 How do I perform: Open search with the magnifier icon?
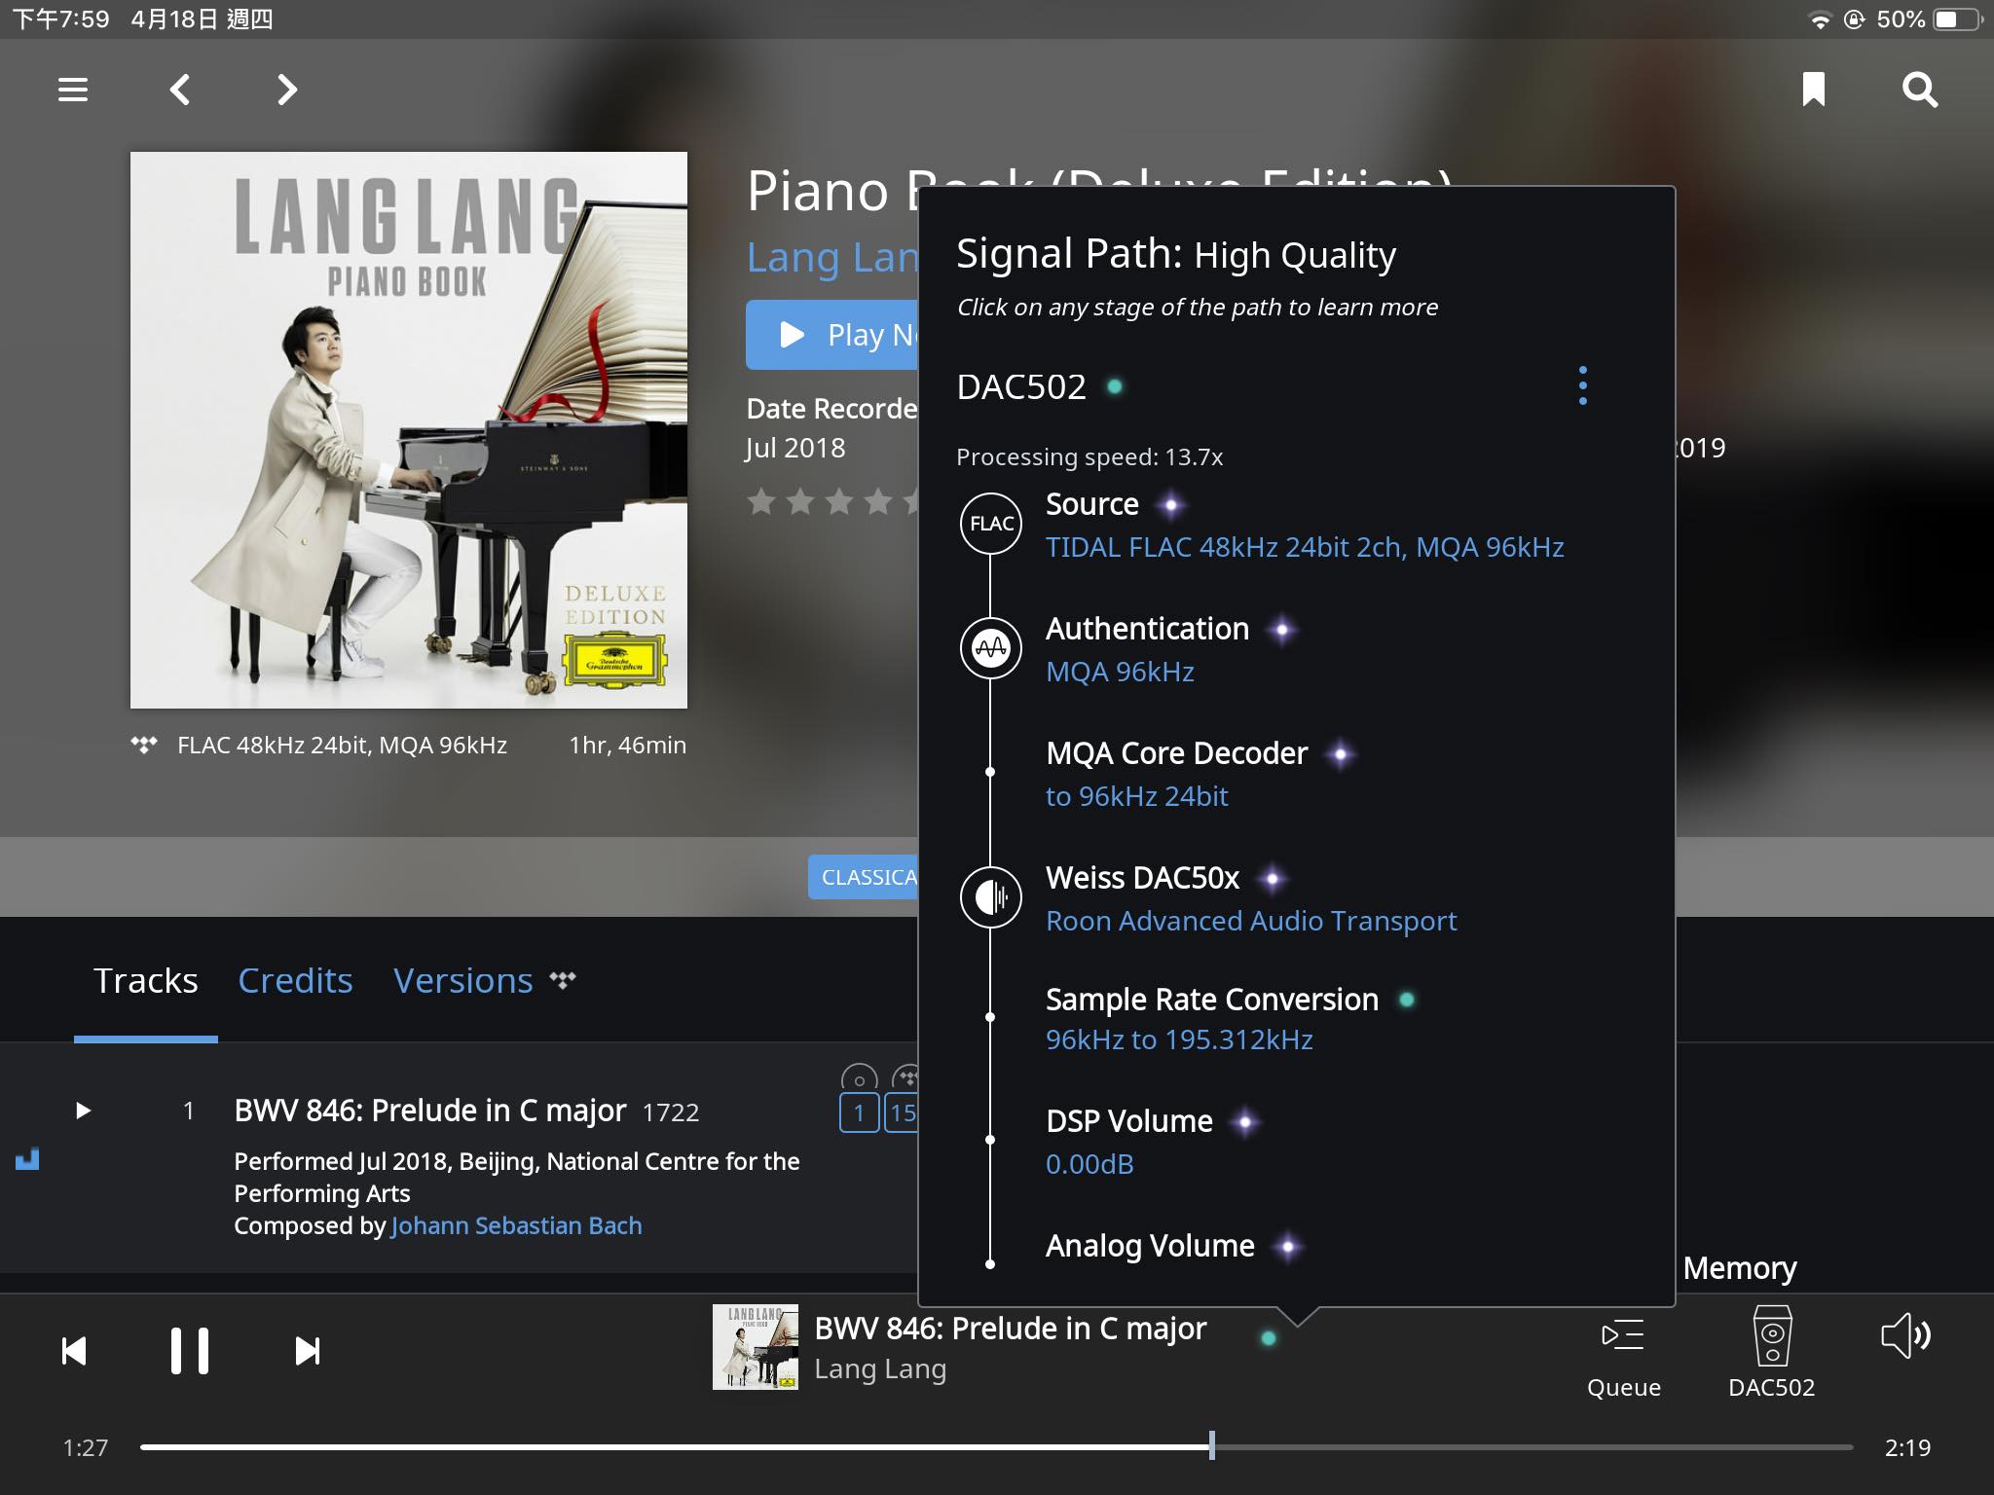coord(1920,90)
